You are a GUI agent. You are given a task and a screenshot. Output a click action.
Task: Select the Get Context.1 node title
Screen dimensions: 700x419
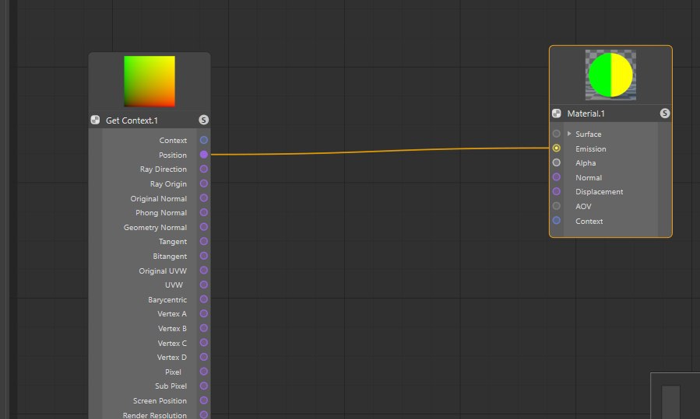pyautogui.click(x=132, y=120)
